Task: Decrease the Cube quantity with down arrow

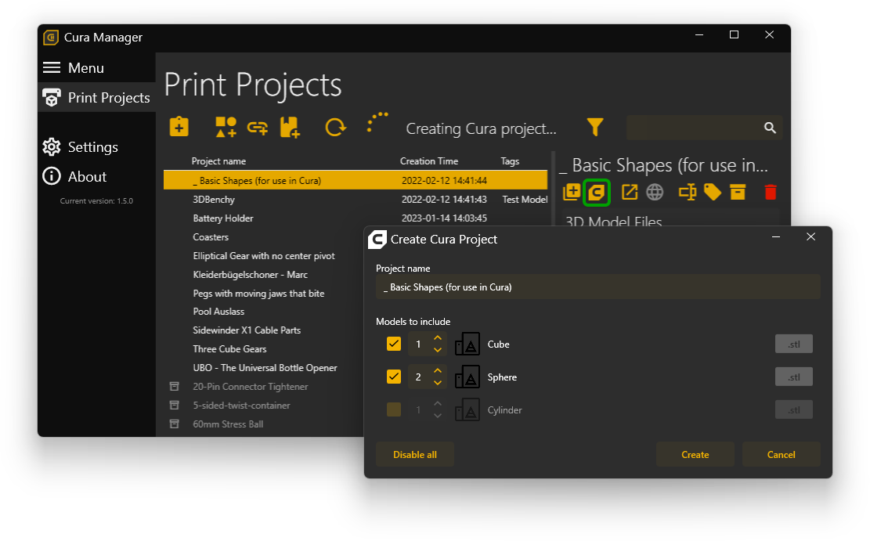Action: pos(438,350)
